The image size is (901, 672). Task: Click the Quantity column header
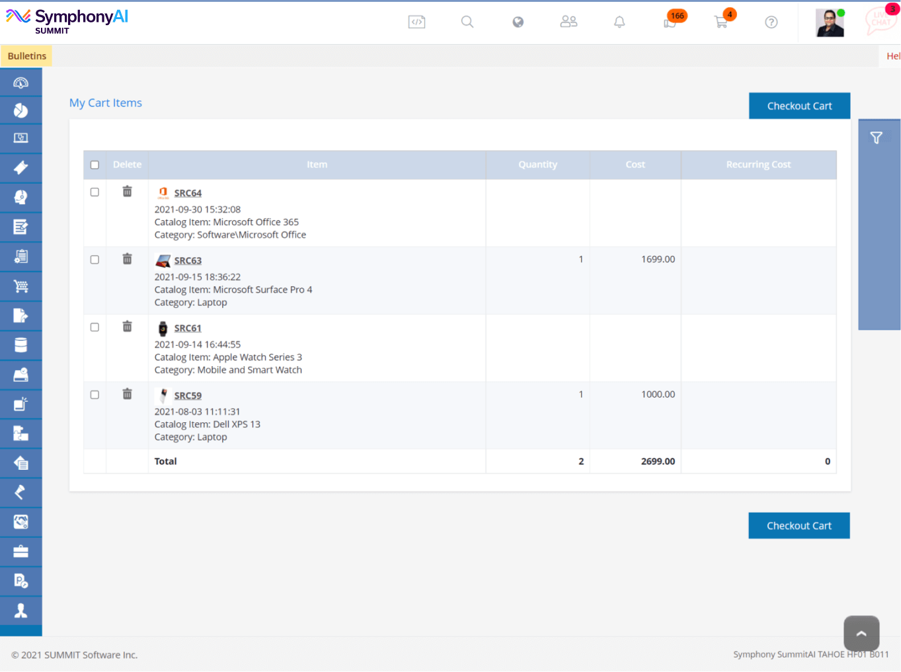point(537,165)
